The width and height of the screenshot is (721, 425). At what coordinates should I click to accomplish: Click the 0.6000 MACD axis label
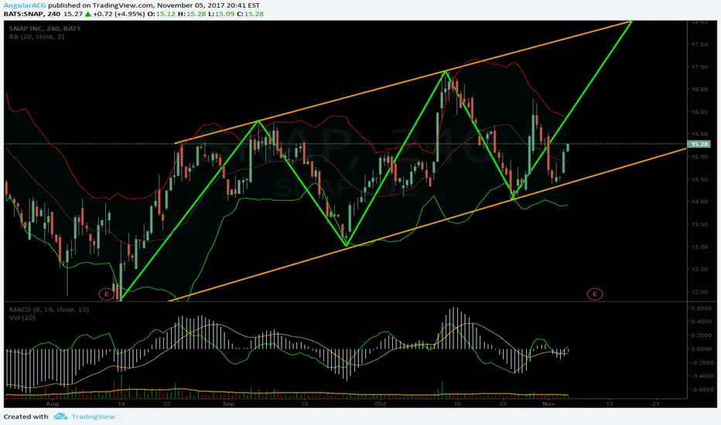click(701, 308)
